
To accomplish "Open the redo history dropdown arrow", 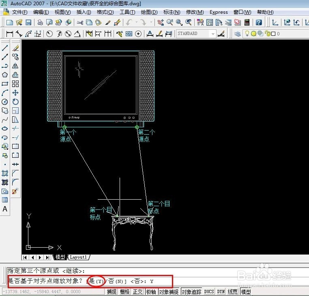I will [151, 22].
